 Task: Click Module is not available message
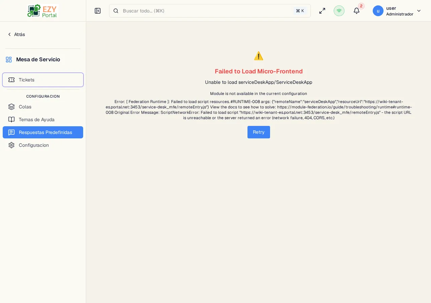(x=259, y=94)
